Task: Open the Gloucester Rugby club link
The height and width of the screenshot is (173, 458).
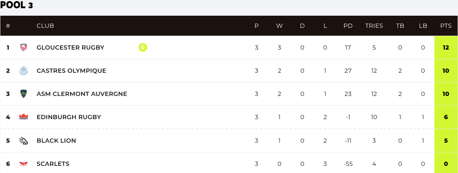Action: point(70,47)
